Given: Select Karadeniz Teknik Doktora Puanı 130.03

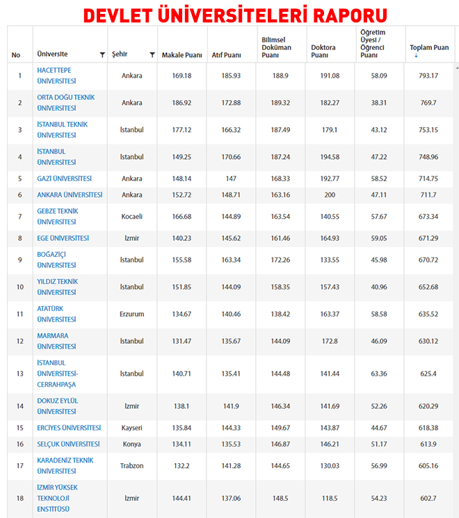Looking at the screenshot, I should (x=330, y=465).
